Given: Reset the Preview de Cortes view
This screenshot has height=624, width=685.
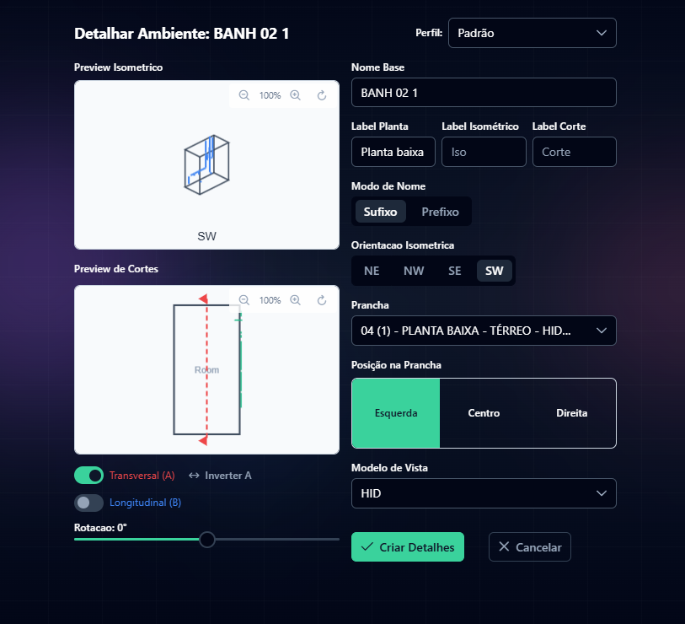Looking at the screenshot, I should point(322,300).
